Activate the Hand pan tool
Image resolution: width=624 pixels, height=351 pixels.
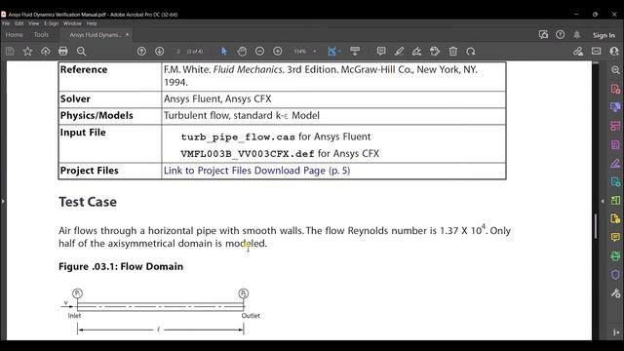242,52
